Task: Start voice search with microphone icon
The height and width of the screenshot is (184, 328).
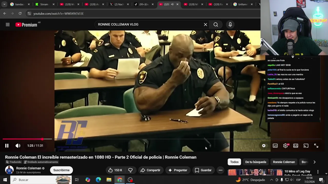Action: click(230, 25)
